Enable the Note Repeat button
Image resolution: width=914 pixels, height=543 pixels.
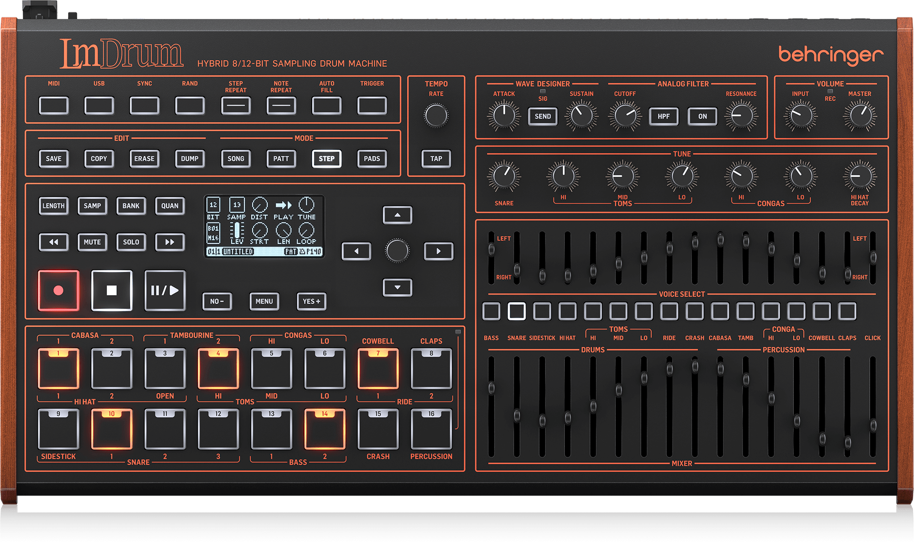[x=281, y=105]
